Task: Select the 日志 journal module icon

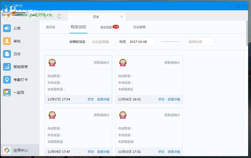Action: [x=7, y=54]
